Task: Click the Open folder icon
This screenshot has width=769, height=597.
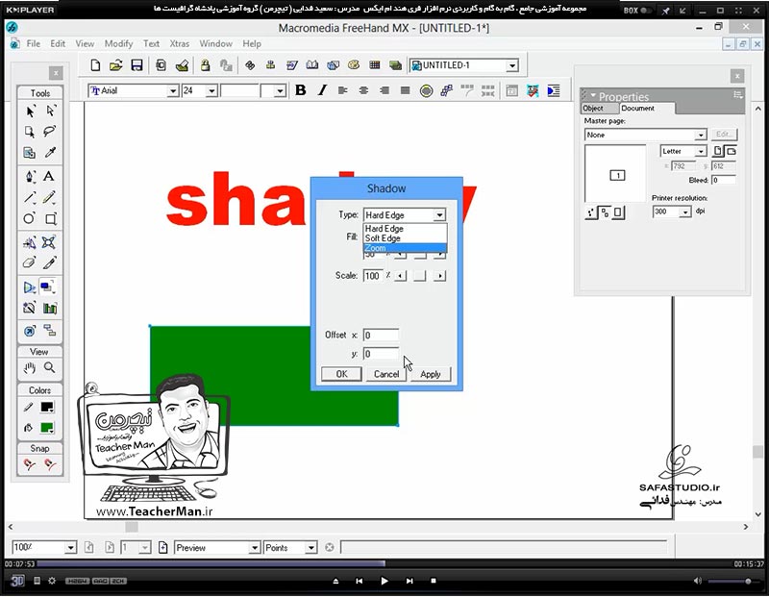Action: tap(115, 65)
